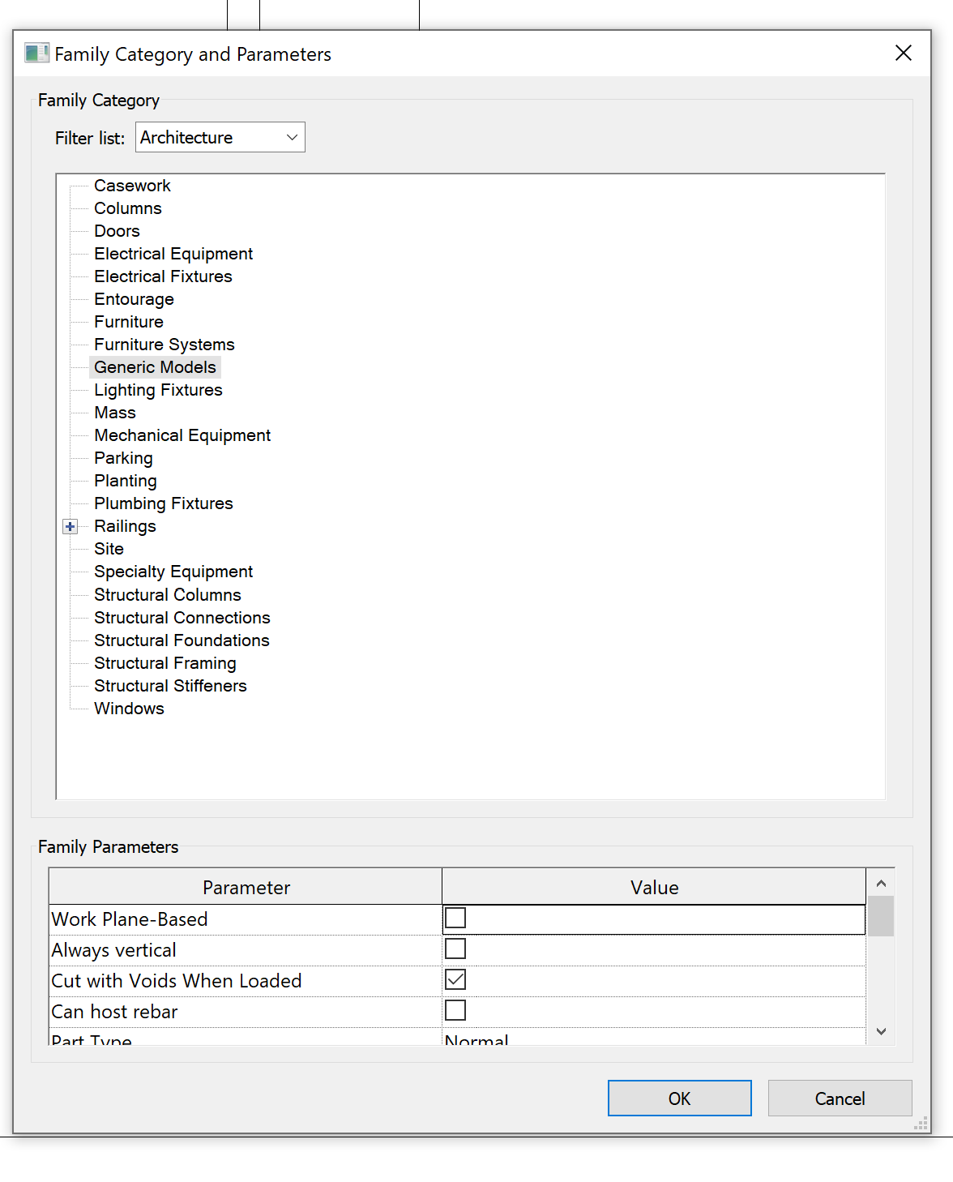Select the Plumbing Fixtures category
Viewport: 953px width, 1182px height.
click(163, 503)
